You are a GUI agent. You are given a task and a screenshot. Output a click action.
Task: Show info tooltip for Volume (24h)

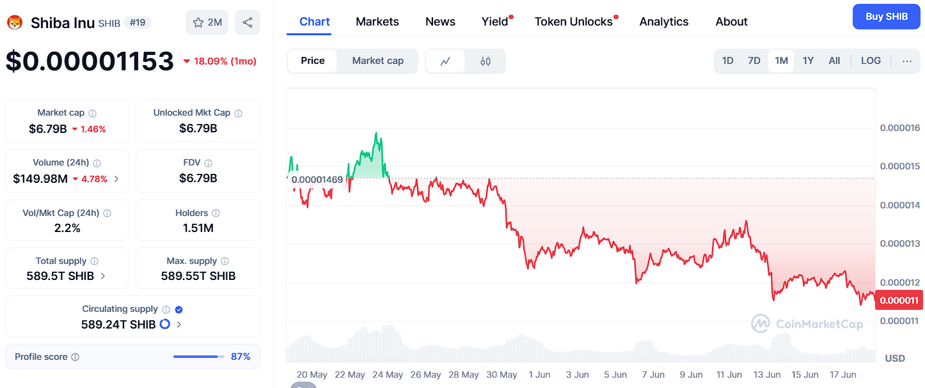(97, 163)
